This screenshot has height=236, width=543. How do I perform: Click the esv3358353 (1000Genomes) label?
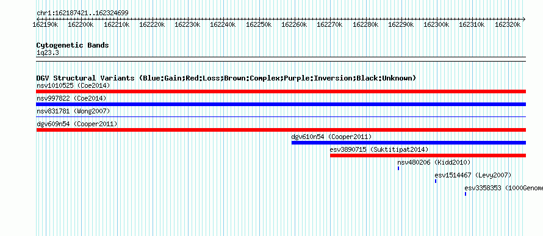pos(503,188)
